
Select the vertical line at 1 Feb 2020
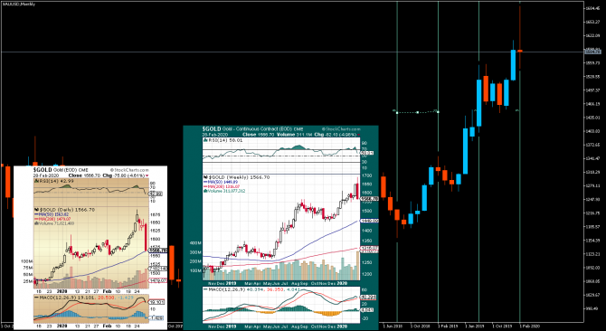(x=520, y=162)
